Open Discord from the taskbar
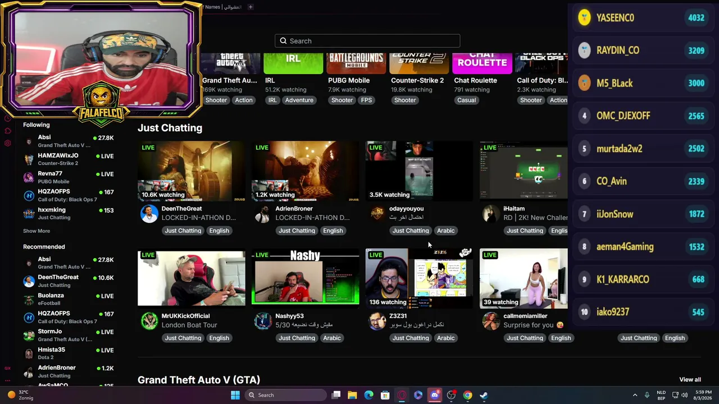This screenshot has height=404, width=719. click(435, 395)
